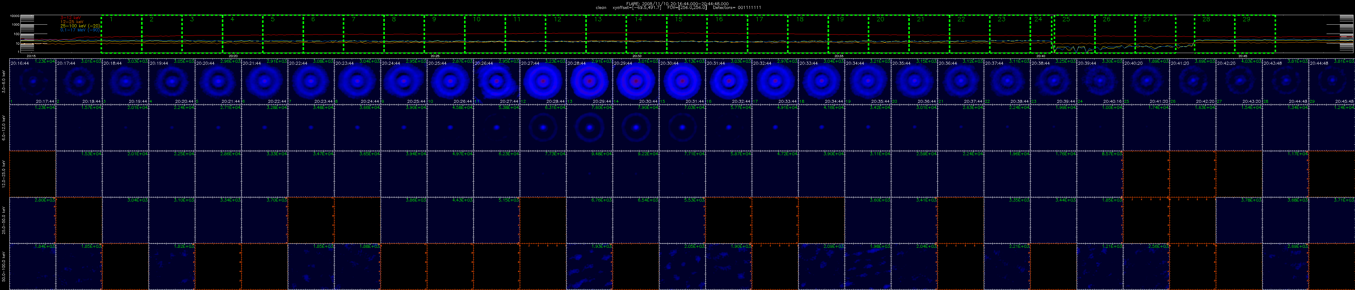Pick interval box 21 on the light curve
Viewport: 1355px width, 290px height.
pos(929,34)
